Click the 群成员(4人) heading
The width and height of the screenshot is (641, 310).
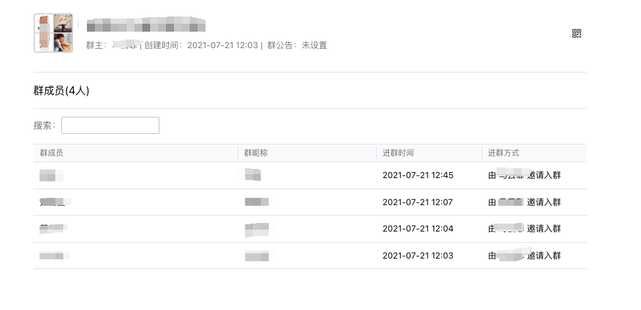(x=61, y=90)
